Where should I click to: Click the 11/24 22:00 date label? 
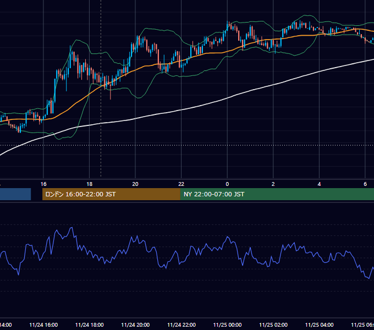point(182,325)
